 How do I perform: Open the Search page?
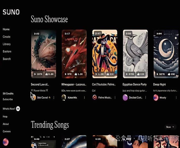click(7, 59)
